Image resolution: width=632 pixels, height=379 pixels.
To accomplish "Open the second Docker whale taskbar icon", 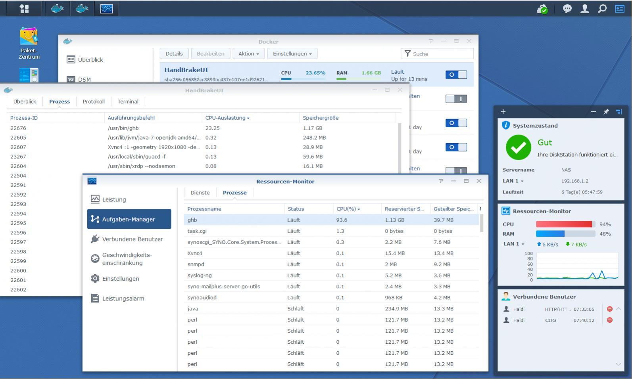I will pyautogui.click(x=82, y=8).
